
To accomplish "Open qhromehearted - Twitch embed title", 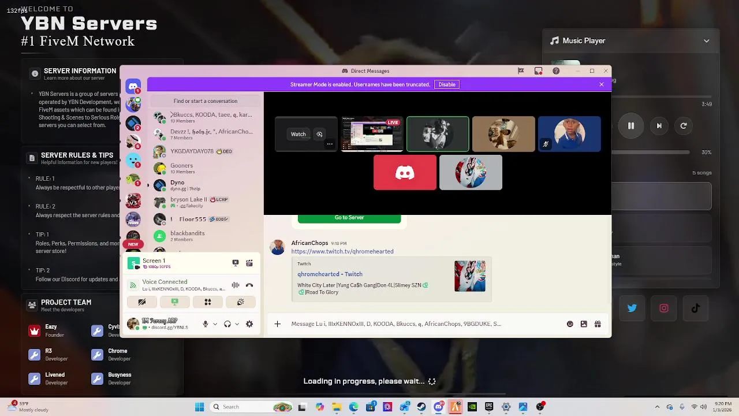I will click(x=330, y=274).
